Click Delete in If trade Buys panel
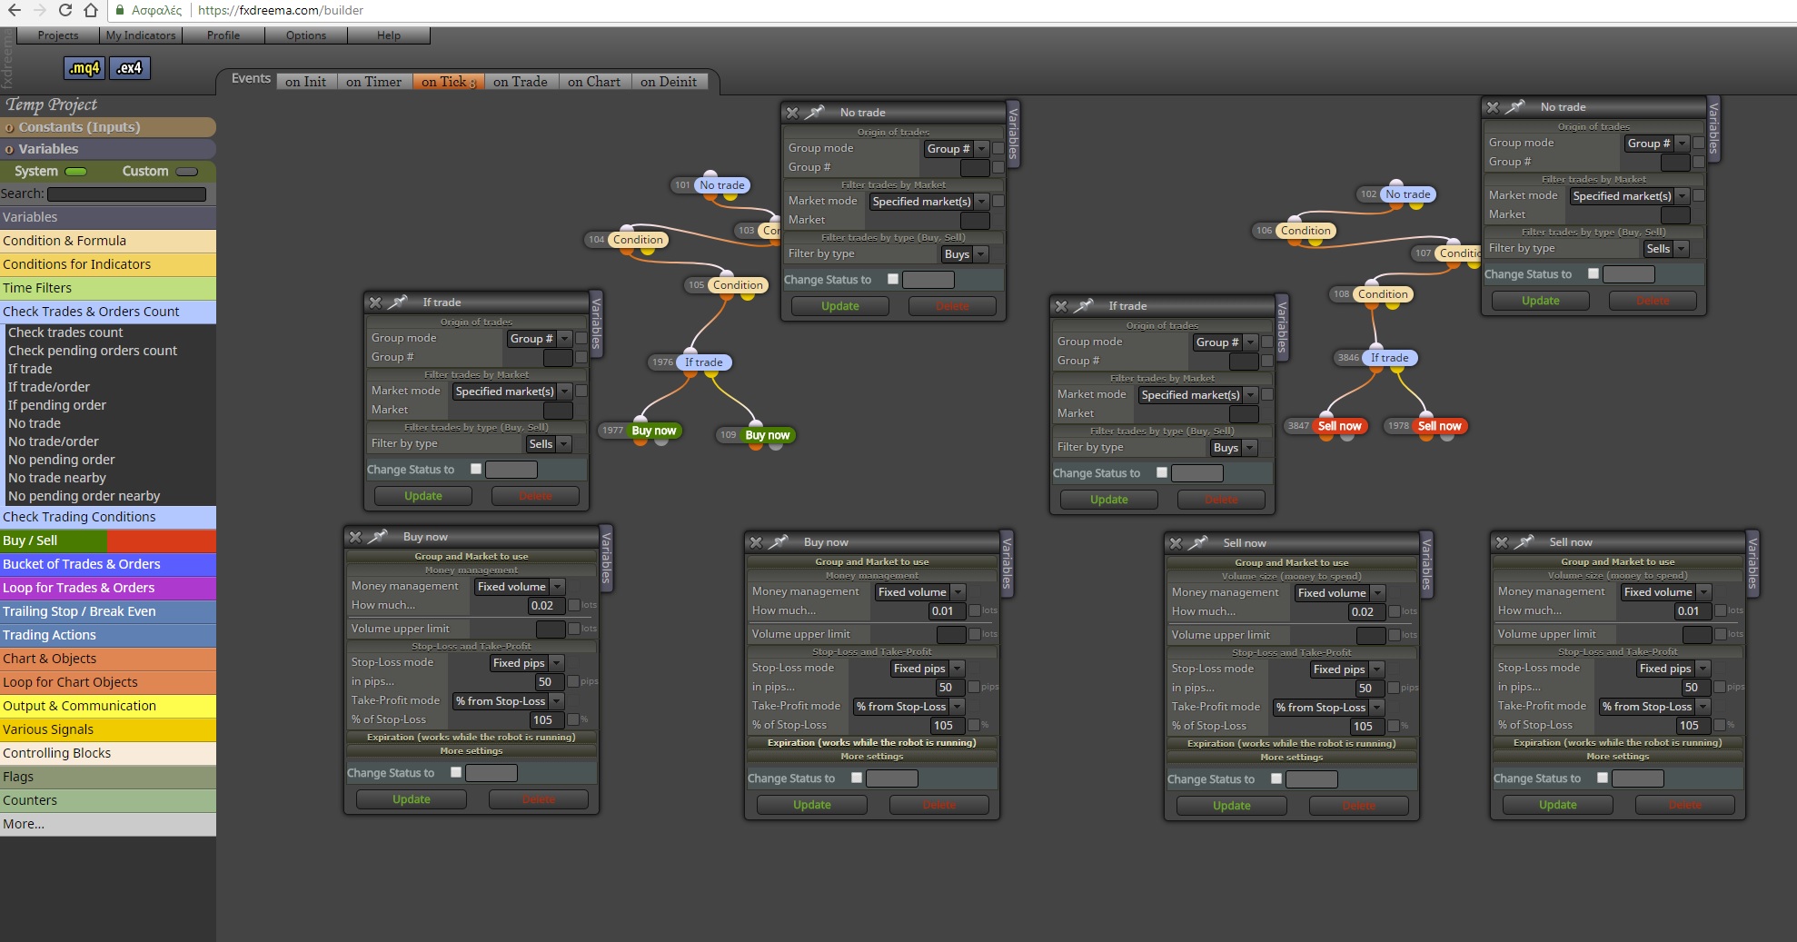Screen dimensions: 1797x942 click(1221, 500)
